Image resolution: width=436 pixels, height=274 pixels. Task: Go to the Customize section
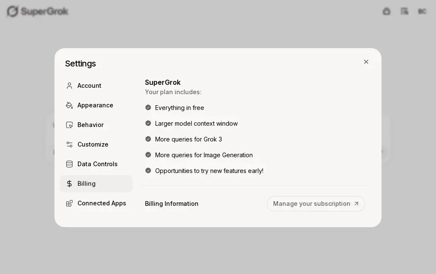pos(96,144)
